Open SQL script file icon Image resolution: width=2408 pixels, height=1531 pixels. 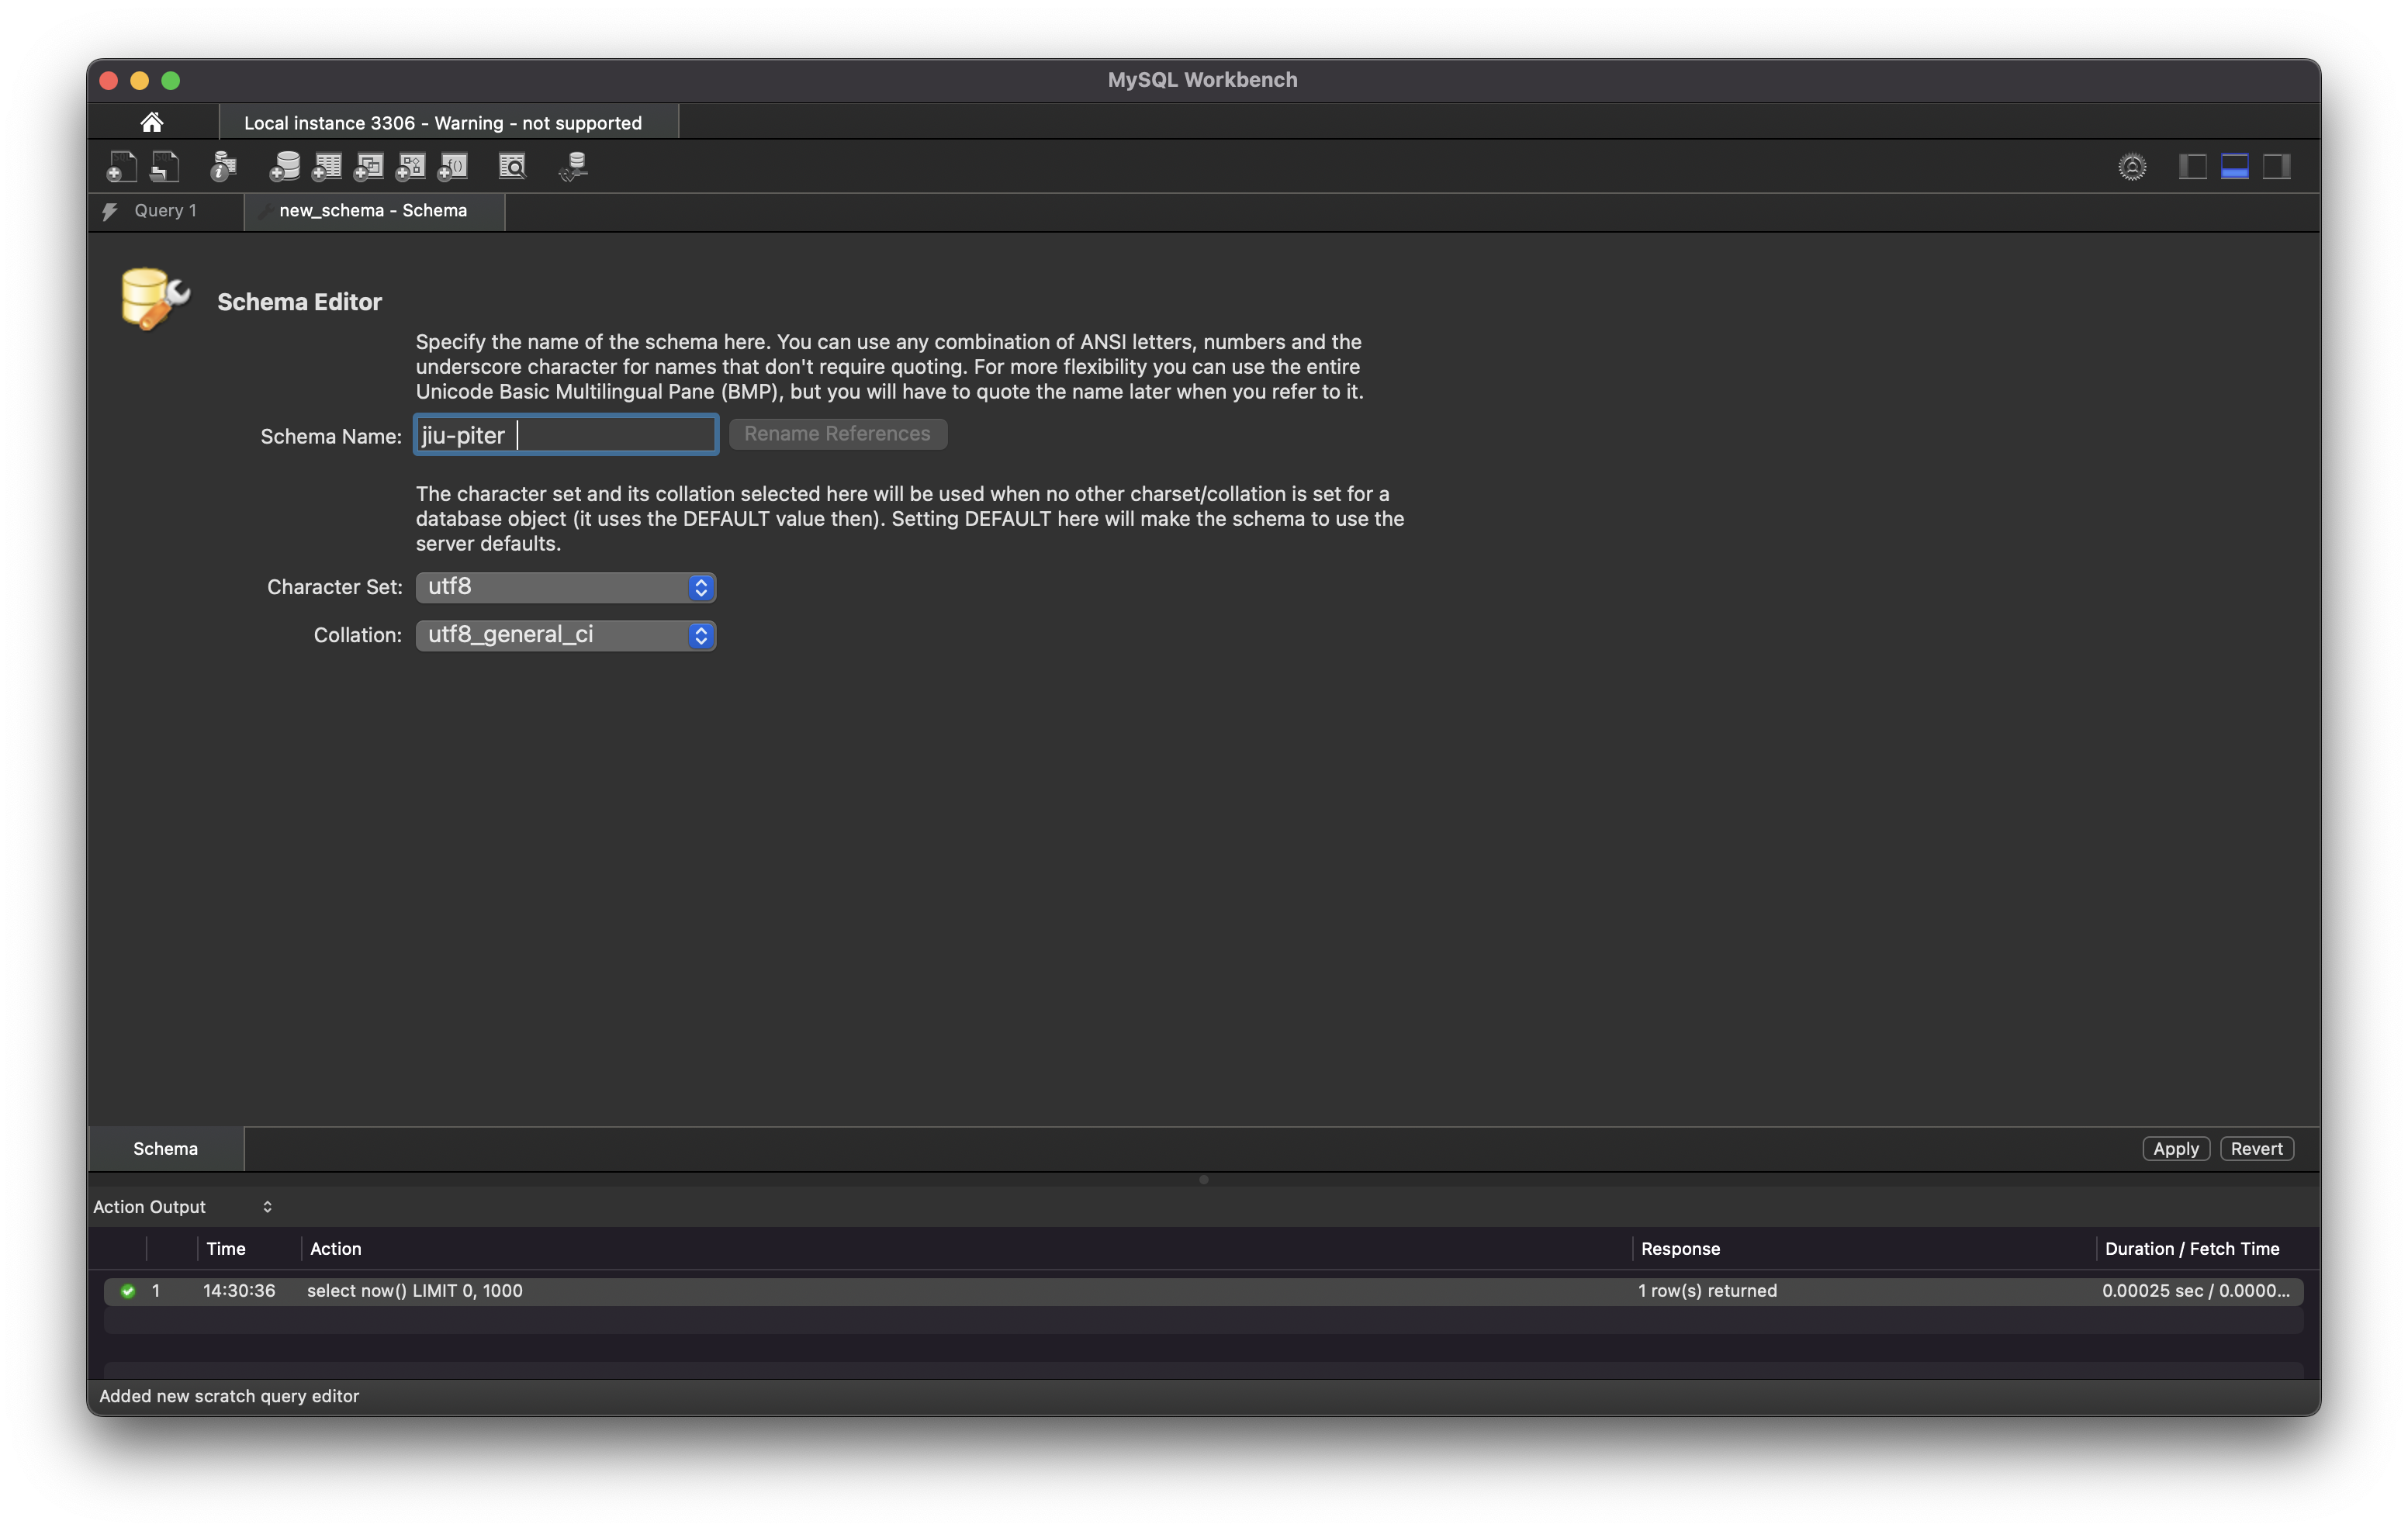coord(165,166)
